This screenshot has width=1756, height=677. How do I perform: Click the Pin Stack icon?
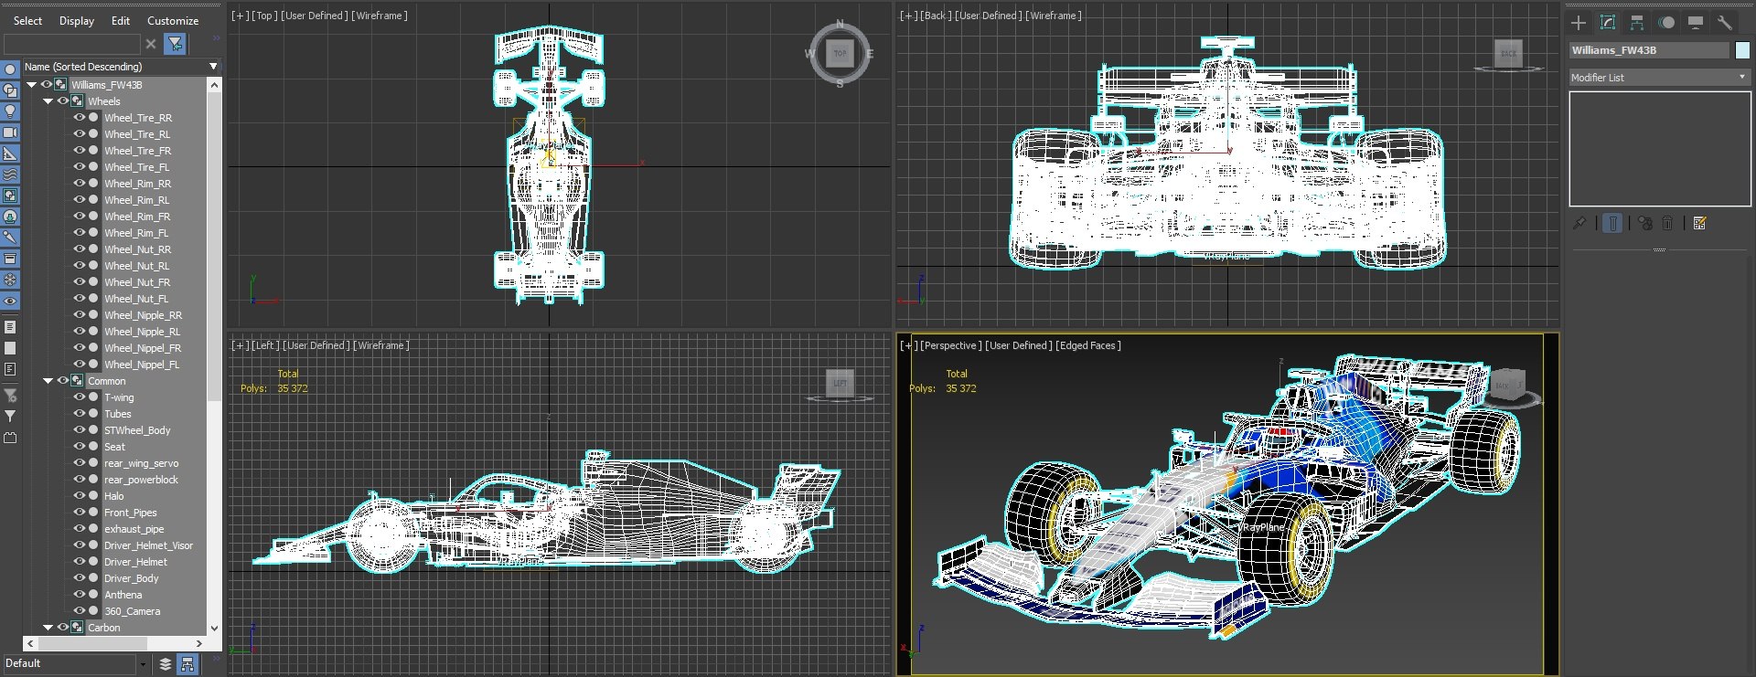1579,223
